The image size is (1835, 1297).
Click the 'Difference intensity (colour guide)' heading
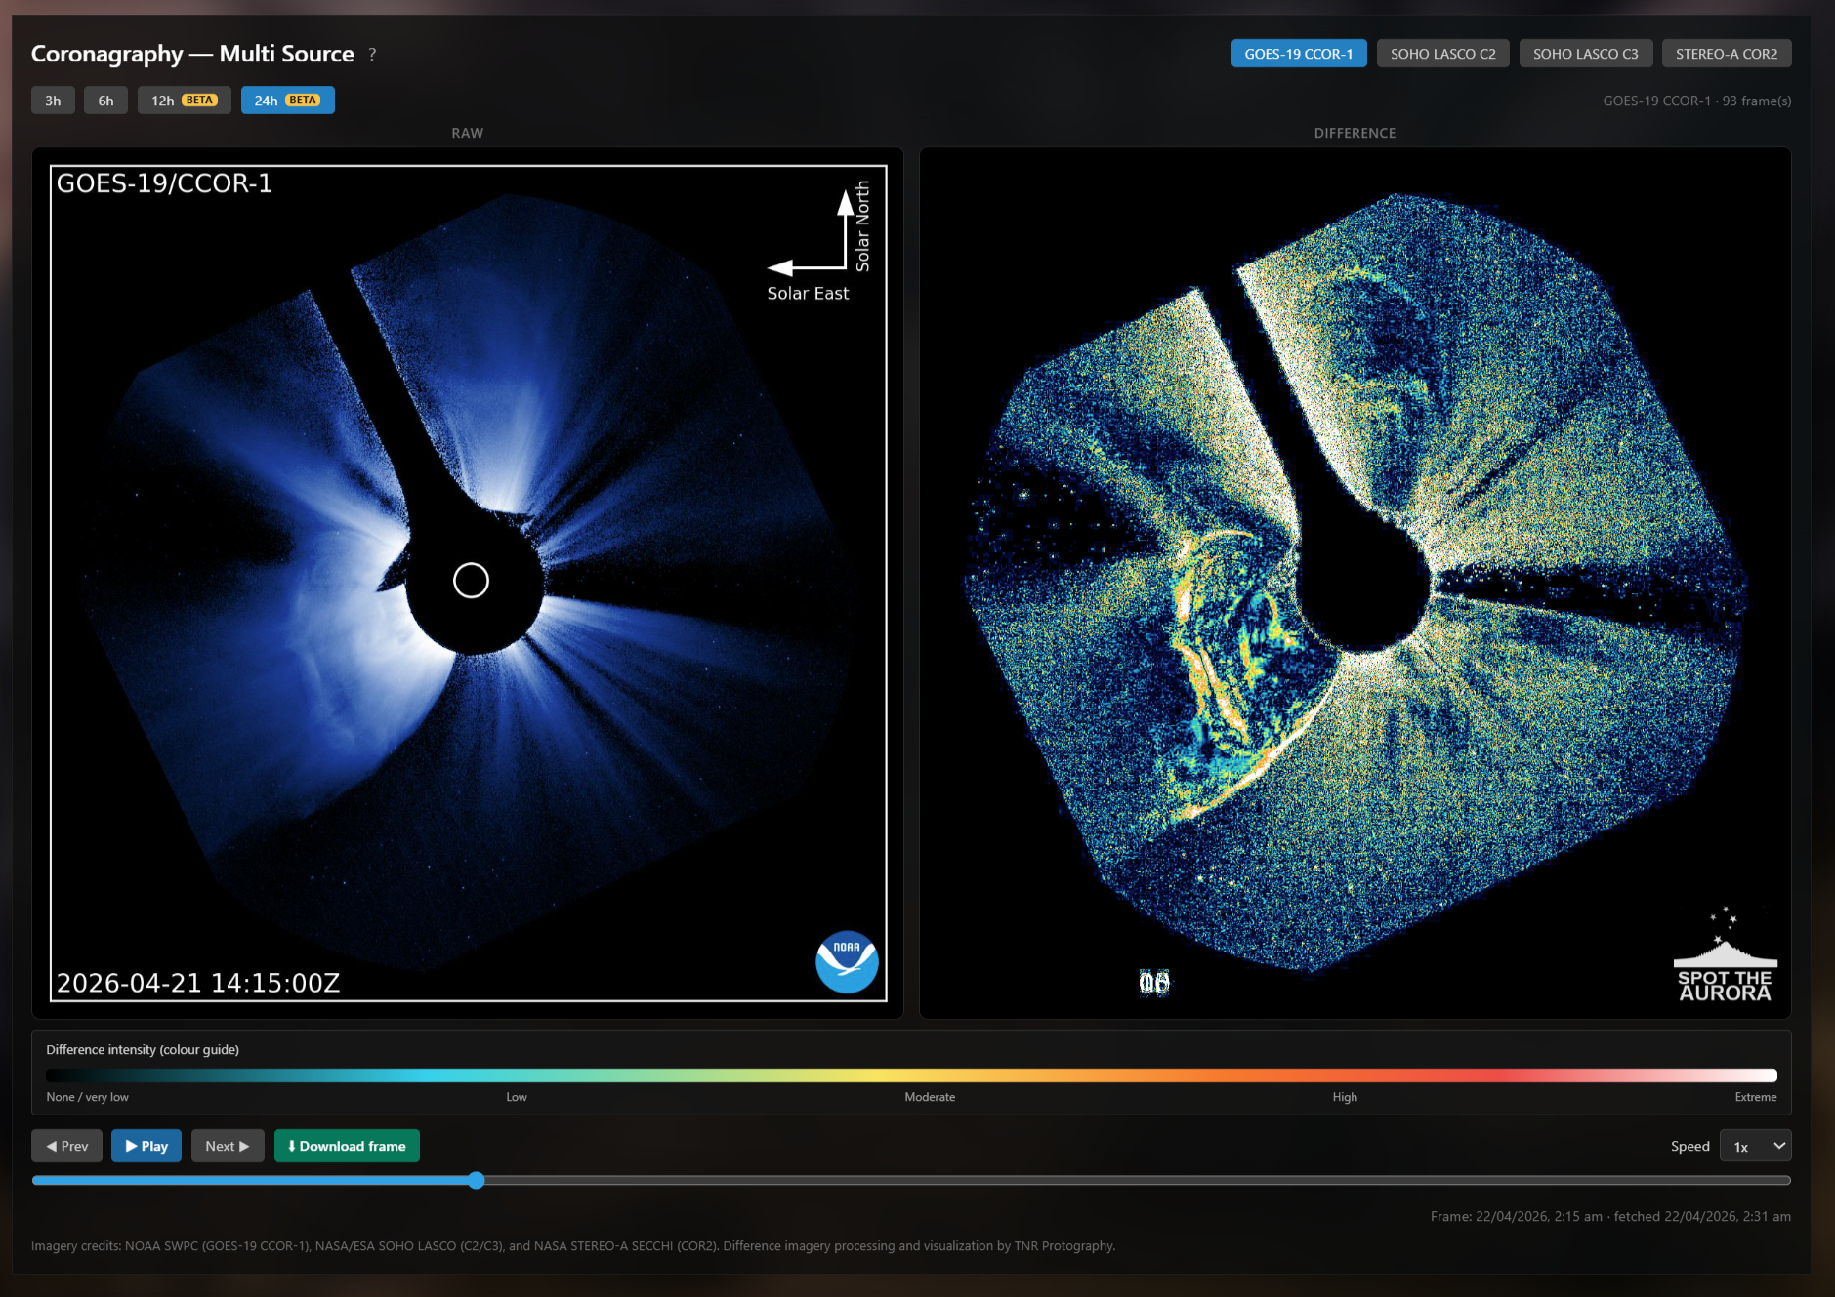143,1050
